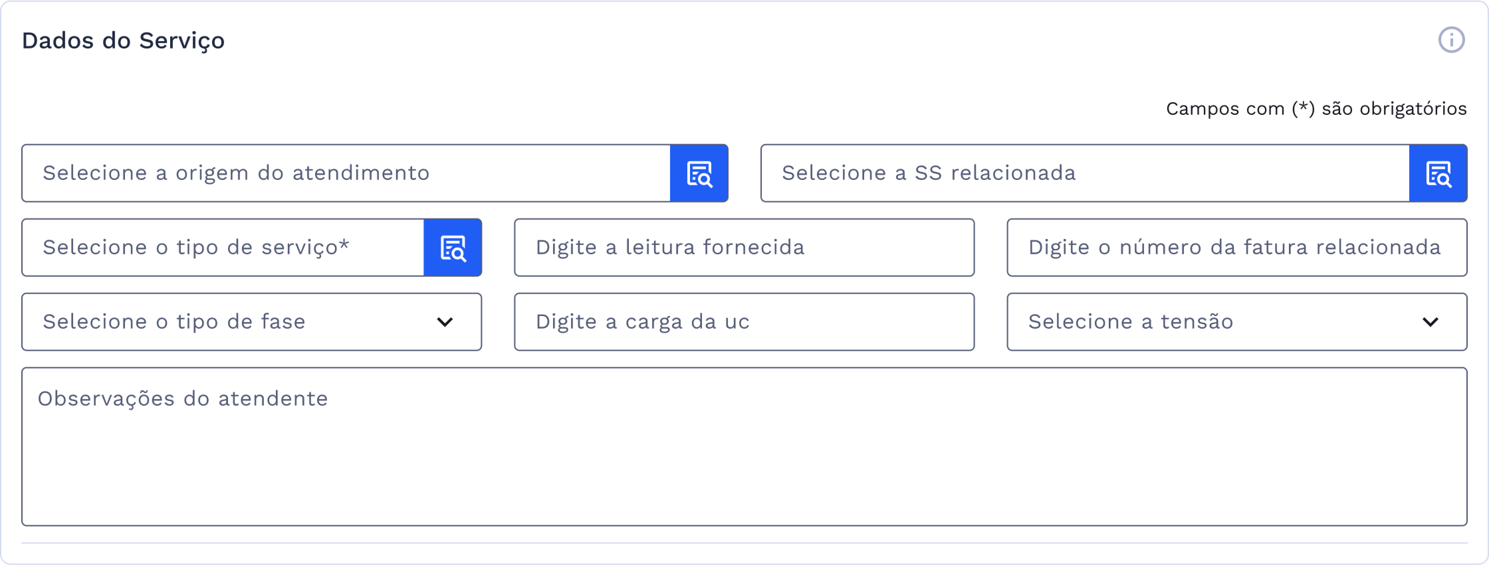The height and width of the screenshot is (565, 1489).
Task: Open the SS relacionada search icon
Action: [x=1438, y=173]
